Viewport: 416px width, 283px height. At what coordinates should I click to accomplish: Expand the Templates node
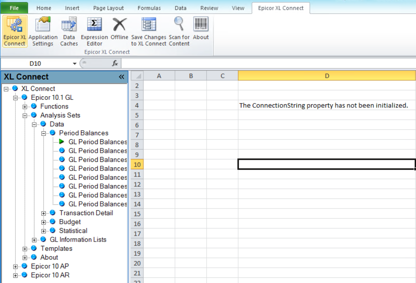click(x=24, y=249)
